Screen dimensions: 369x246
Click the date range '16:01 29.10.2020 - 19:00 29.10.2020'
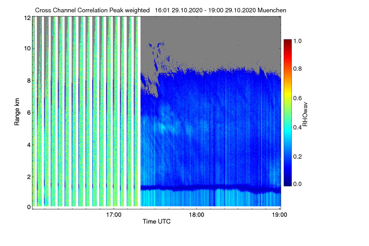[x=205, y=10]
